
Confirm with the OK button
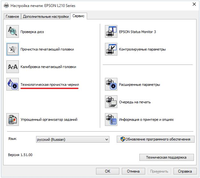tap(107, 171)
